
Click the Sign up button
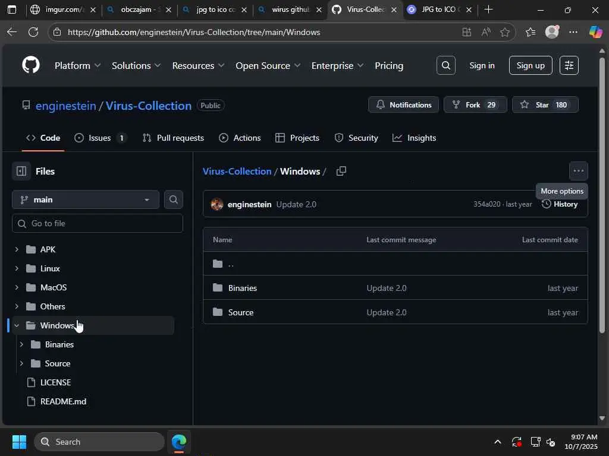pos(530,65)
